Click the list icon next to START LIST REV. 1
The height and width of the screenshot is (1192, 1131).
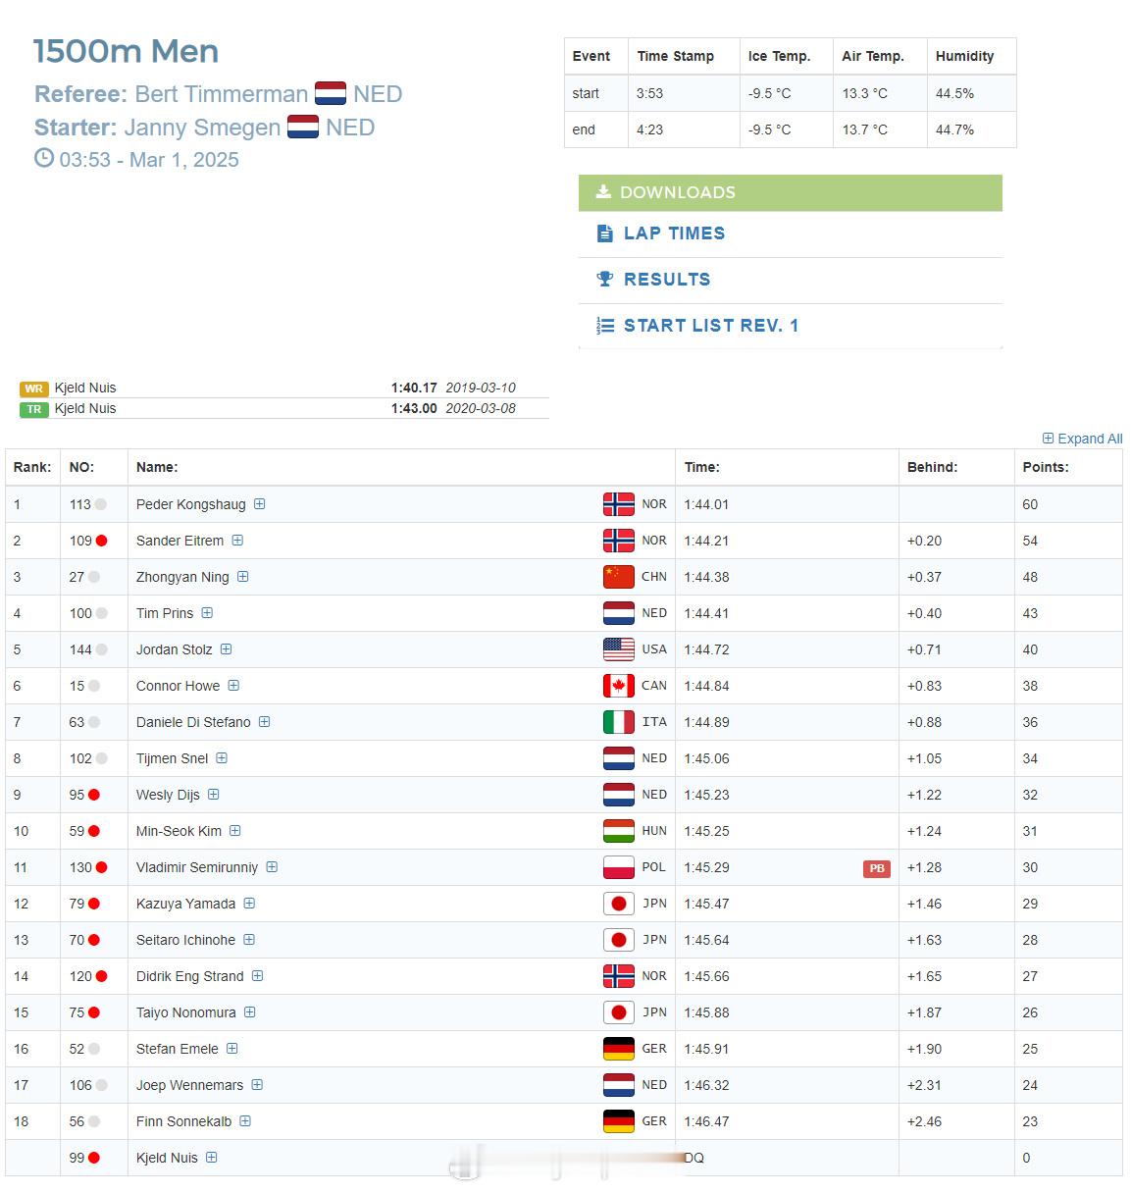coord(605,326)
